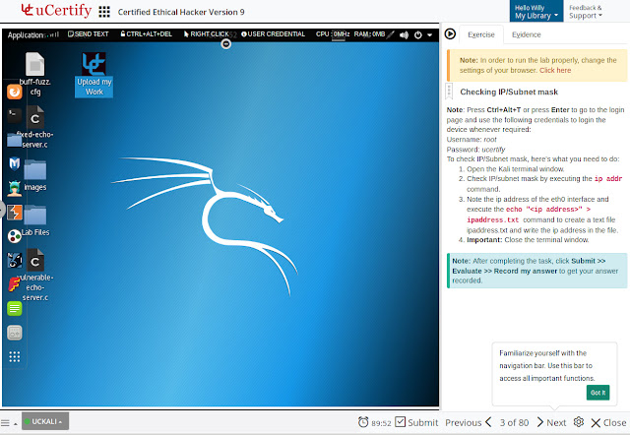Select the Images folder on desktop
Viewport: 630px width, 435px height.
tap(35, 175)
